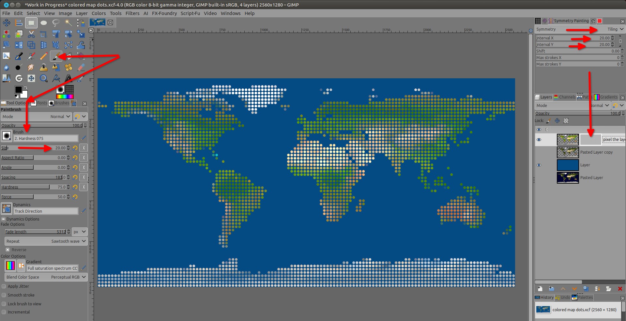Open the Filters menu
The height and width of the screenshot is (321, 626).
(x=132, y=13)
